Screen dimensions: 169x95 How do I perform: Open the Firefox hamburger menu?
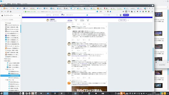[152, 12]
